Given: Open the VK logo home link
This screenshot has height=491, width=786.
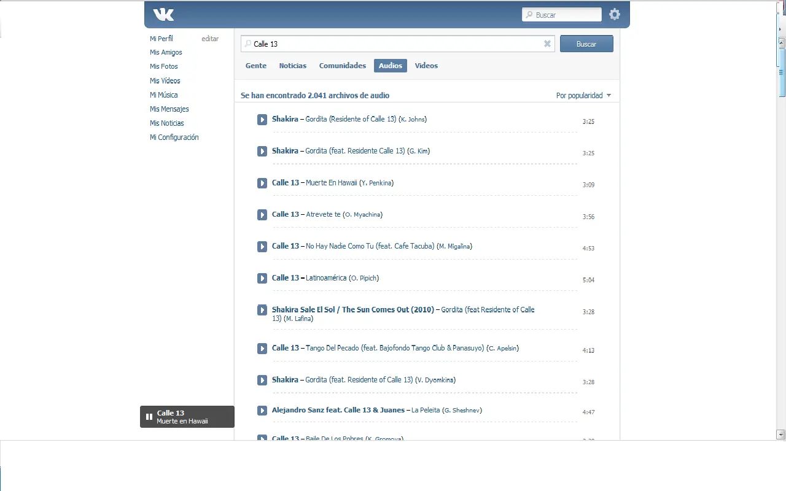Looking at the screenshot, I should (x=164, y=14).
